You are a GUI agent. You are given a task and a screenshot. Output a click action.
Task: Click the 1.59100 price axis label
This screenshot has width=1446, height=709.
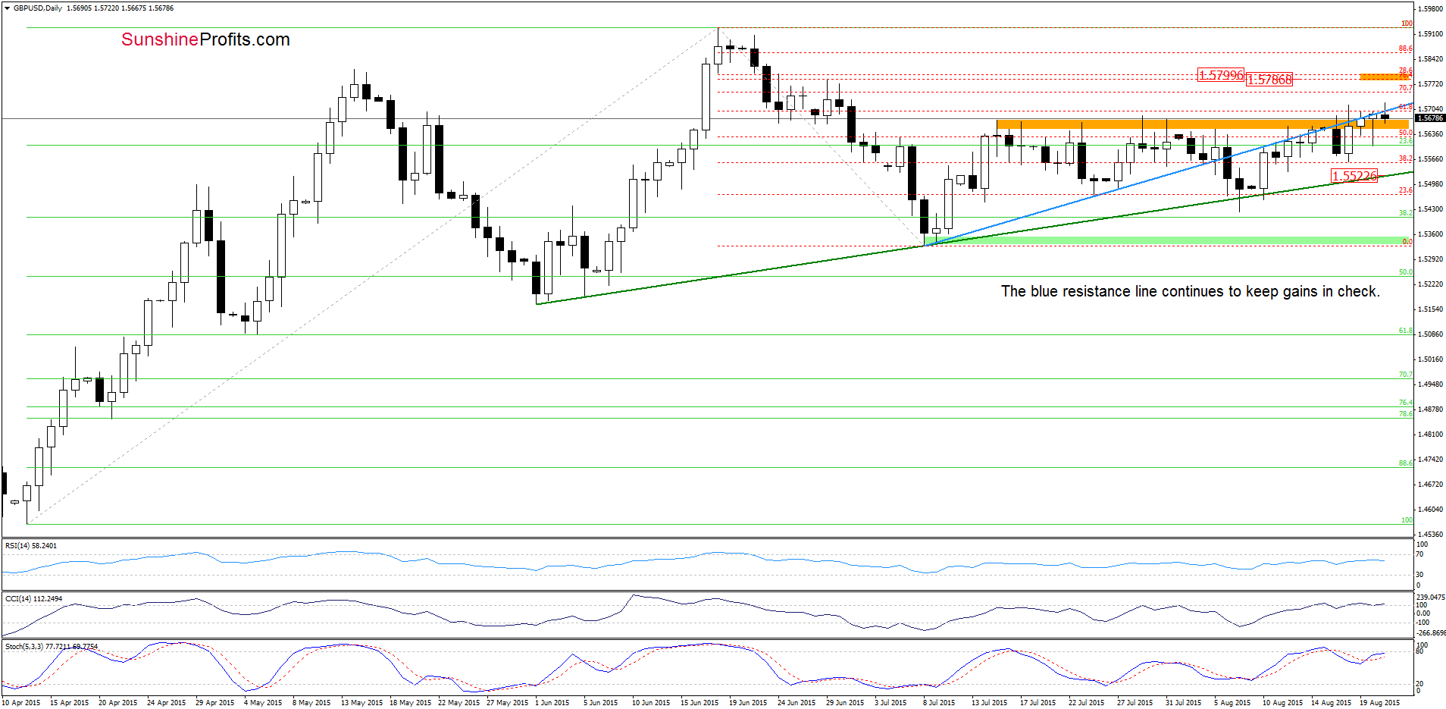click(x=1431, y=34)
